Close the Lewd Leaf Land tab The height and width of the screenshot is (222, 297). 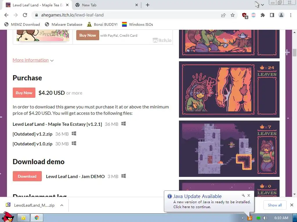coord(67,5)
